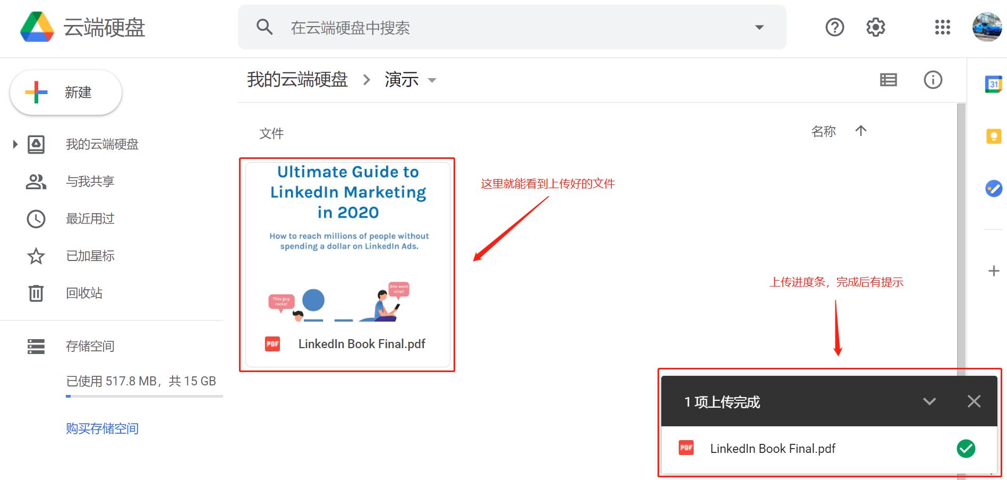Viewport: 1007px width, 480px height.
Task: Click the 购买存储空间 link
Action: (x=102, y=428)
